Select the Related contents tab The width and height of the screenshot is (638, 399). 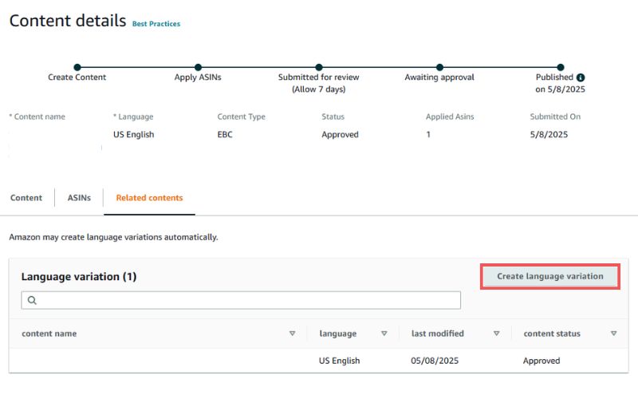(x=149, y=198)
